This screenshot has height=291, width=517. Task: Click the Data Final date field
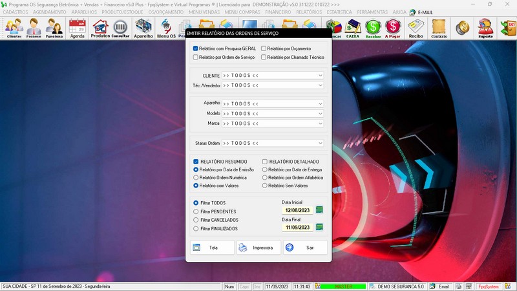click(x=297, y=228)
